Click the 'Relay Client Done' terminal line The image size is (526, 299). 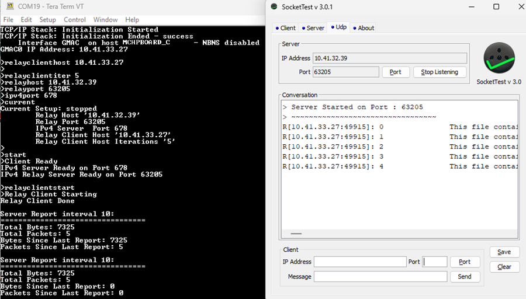coord(37,201)
